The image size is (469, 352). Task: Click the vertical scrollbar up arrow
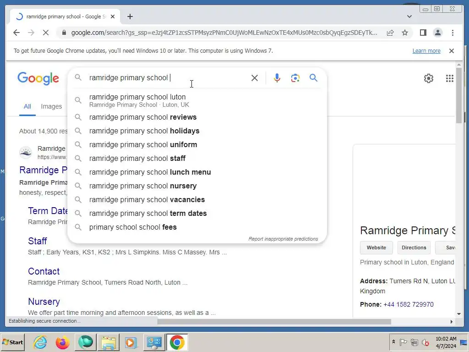point(459,65)
